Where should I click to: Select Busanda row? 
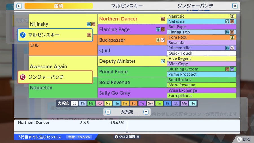tap(202, 43)
